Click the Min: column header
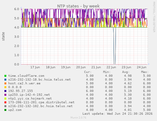Viewport: 157px width, 121px height. click(x=107, y=72)
